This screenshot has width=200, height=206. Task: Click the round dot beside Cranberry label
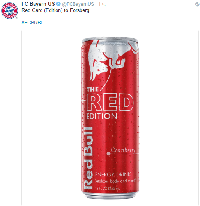coord(108,154)
